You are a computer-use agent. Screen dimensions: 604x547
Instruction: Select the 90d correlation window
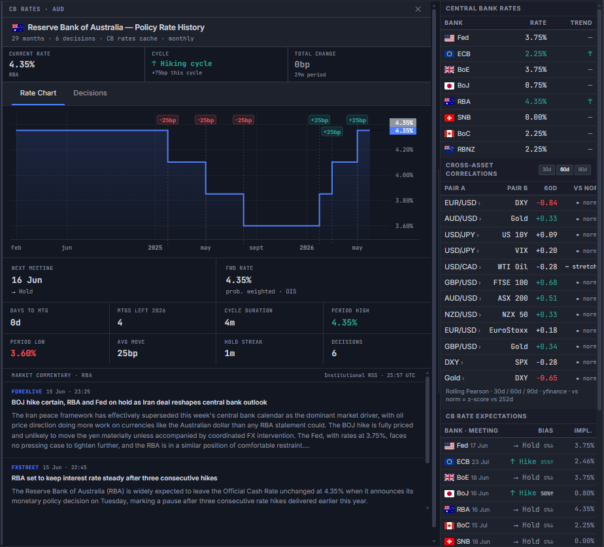tap(582, 169)
